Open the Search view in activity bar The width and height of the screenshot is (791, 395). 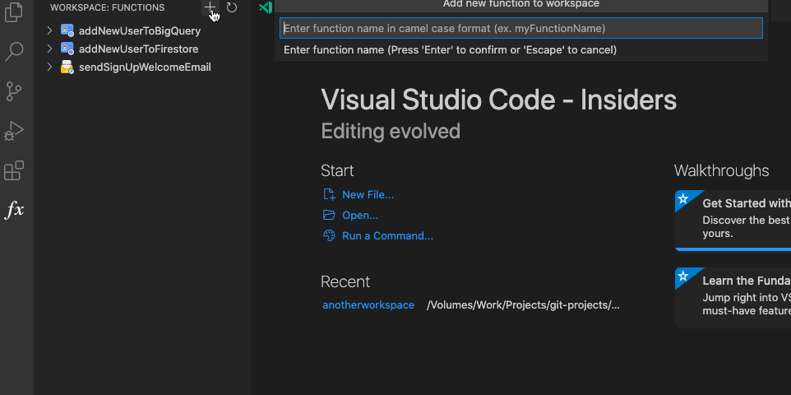click(x=14, y=52)
